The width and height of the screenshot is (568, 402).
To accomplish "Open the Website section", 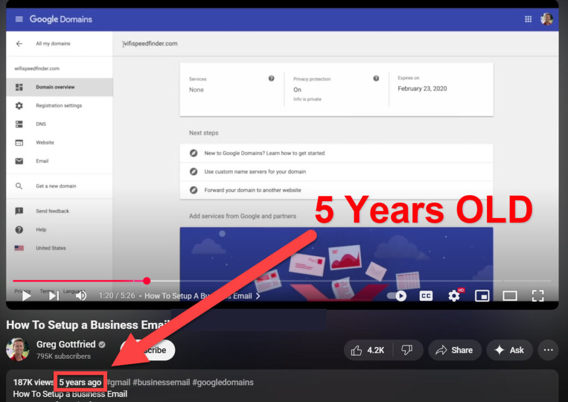I will click(59, 143).
